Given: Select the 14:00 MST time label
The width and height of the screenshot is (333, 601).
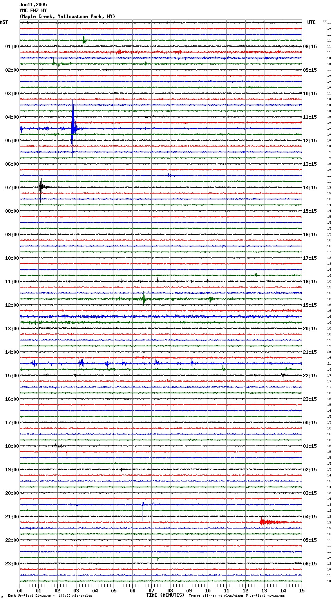Looking at the screenshot, I should tap(12, 352).
